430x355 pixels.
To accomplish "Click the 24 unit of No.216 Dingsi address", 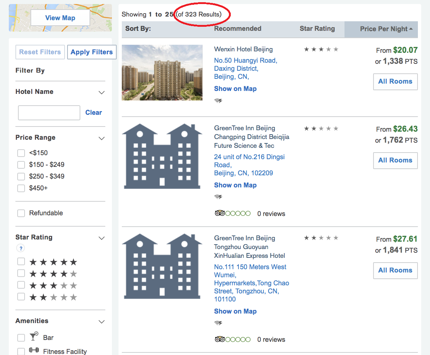I will (249, 165).
